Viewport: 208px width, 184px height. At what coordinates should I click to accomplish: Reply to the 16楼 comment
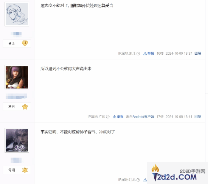[198, 53]
